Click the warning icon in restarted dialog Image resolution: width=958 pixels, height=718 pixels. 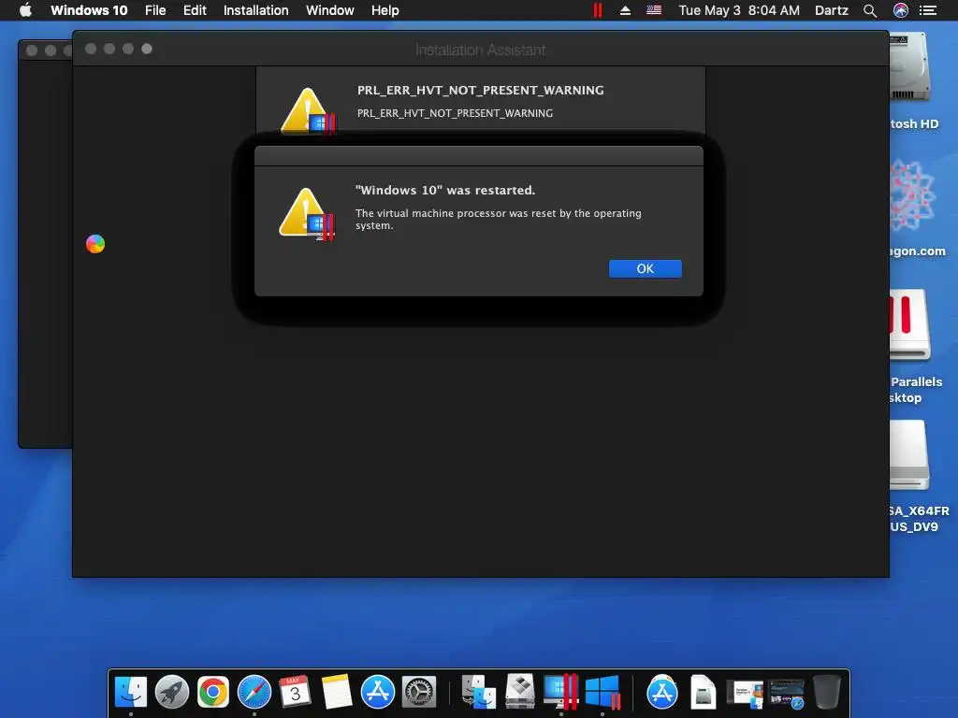click(x=307, y=214)
